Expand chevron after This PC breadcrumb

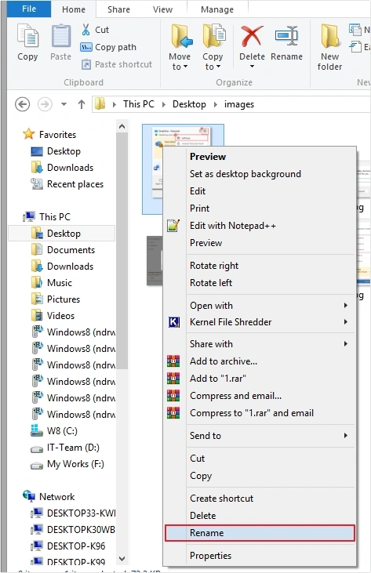[x=164, y=104]
